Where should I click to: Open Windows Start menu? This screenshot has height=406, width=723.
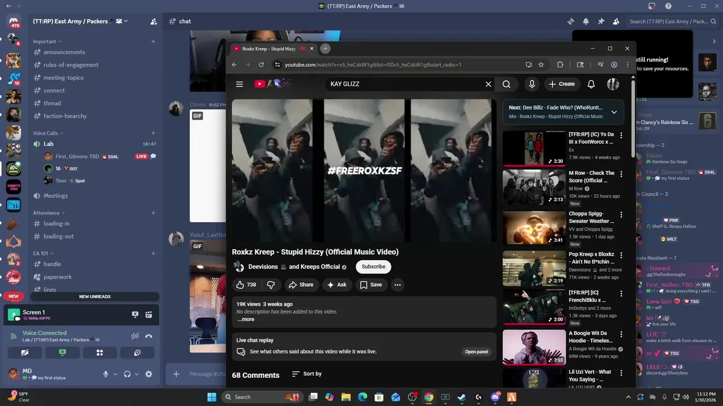[x=211, y=397]
